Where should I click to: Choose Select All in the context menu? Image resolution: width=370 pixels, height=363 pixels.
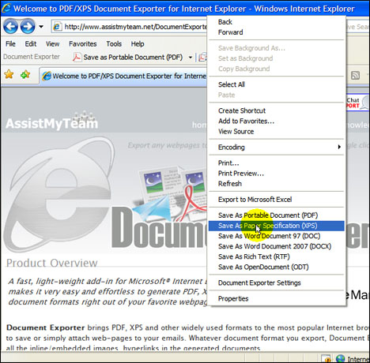277,84
